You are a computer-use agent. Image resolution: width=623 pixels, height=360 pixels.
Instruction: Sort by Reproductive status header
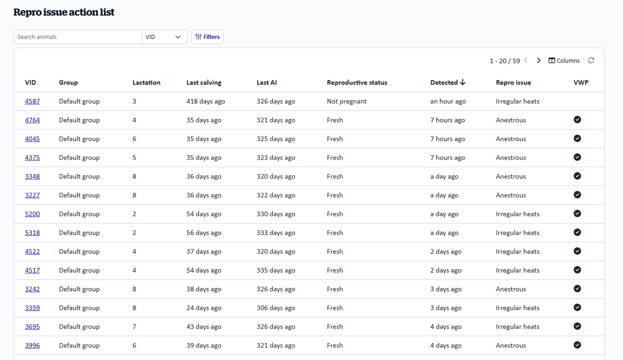(357, 82)
